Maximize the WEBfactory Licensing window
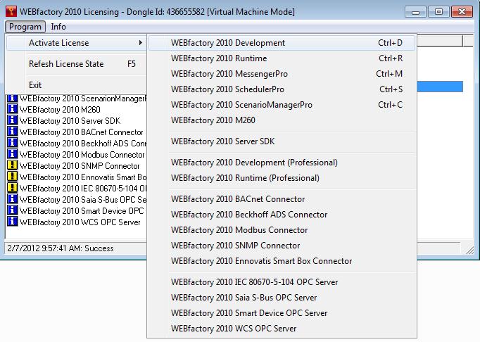The height and width of the screenshot is (342, 480). click(x=438, y=12)
